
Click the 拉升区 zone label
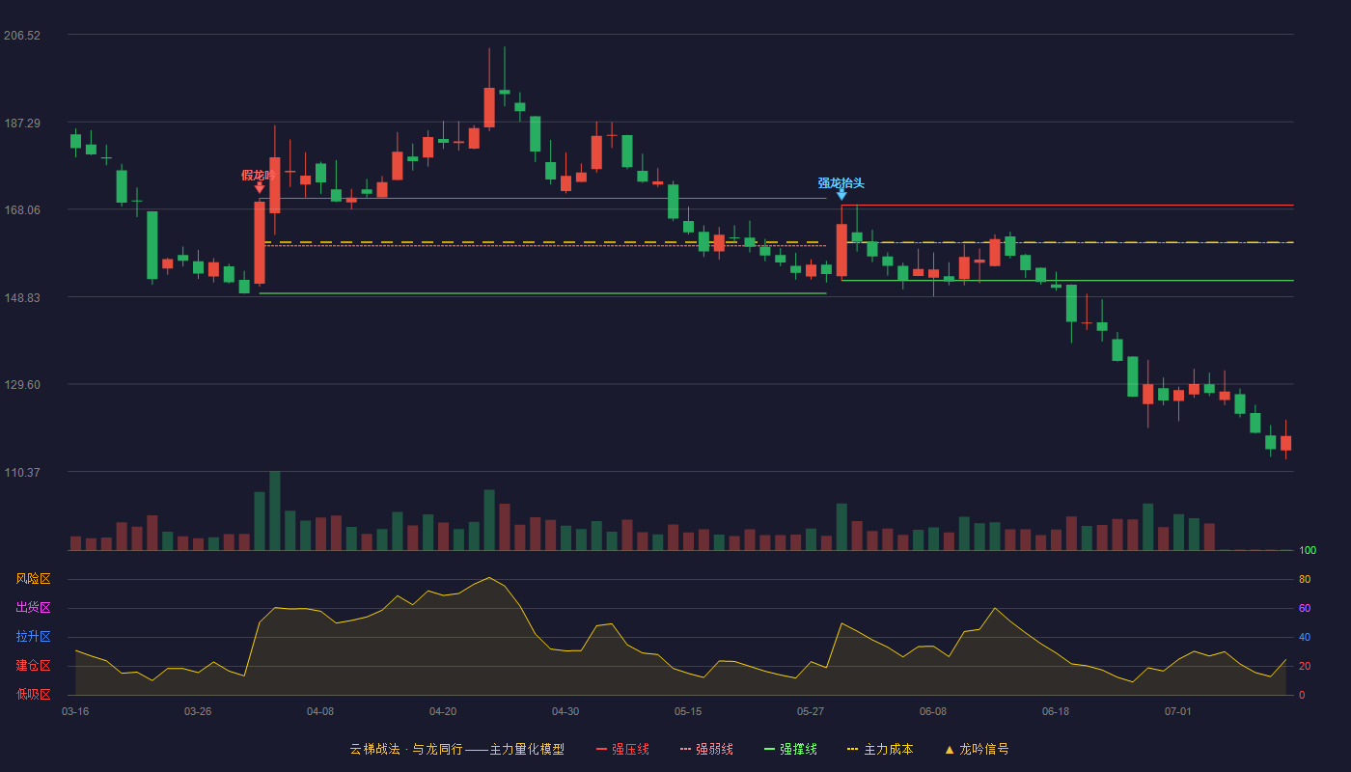coord(33,637)
